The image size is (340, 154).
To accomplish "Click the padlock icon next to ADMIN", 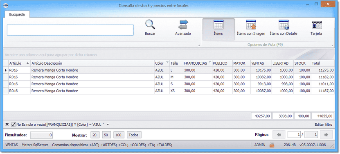I will click(x=272, y=145).
